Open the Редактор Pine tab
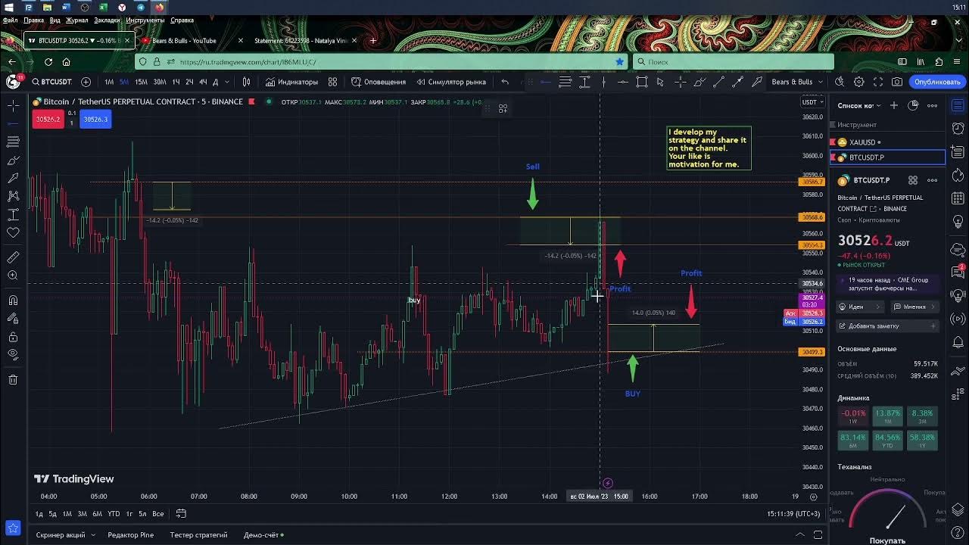969x545 pixels. [x=130, y=535]
